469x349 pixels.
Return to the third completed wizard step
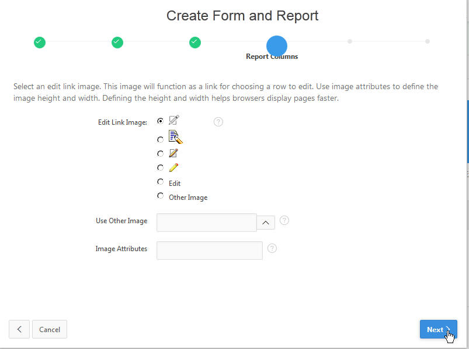point(195,42)
